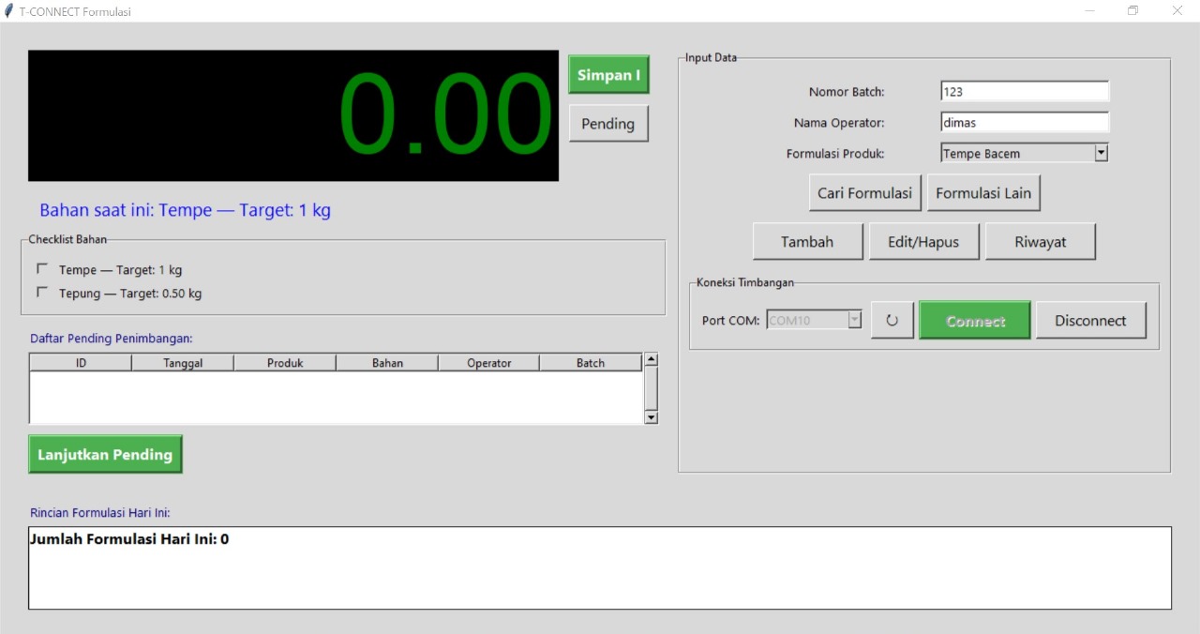
Task: Click the Pending button
Action: (607, 124)
